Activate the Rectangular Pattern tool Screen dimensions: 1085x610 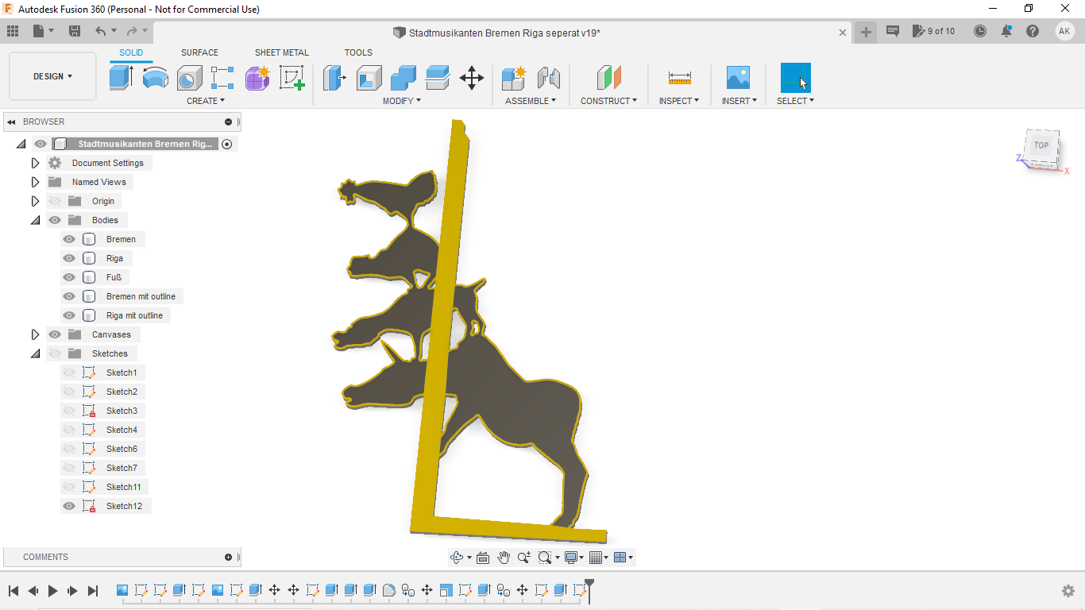tap(222, 78)
